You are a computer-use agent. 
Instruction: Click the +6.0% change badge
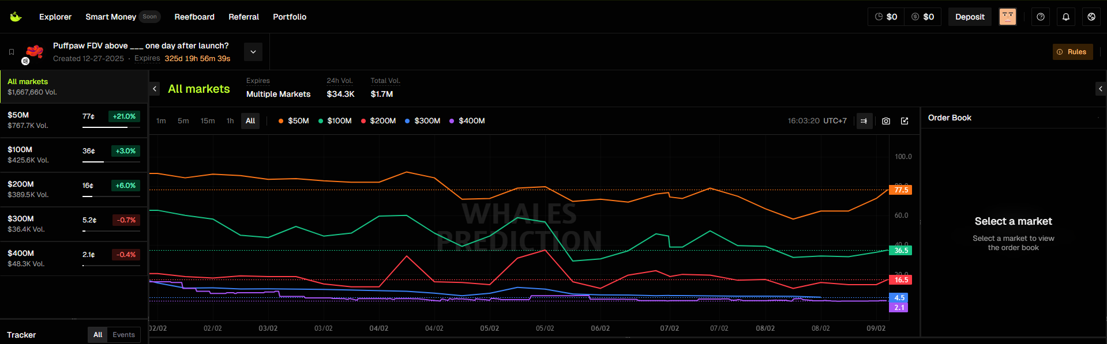click(x=126, y=186)
